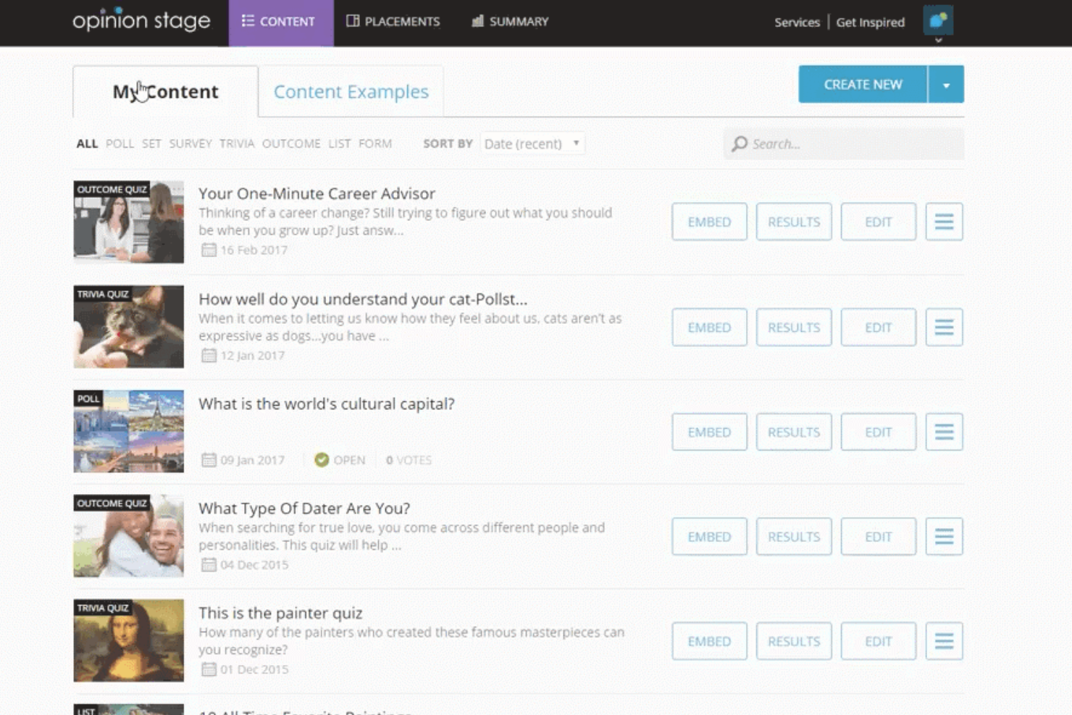Select the CONTENT menu item
Screen dimensions: 1072x715
[x=281, y=22]
